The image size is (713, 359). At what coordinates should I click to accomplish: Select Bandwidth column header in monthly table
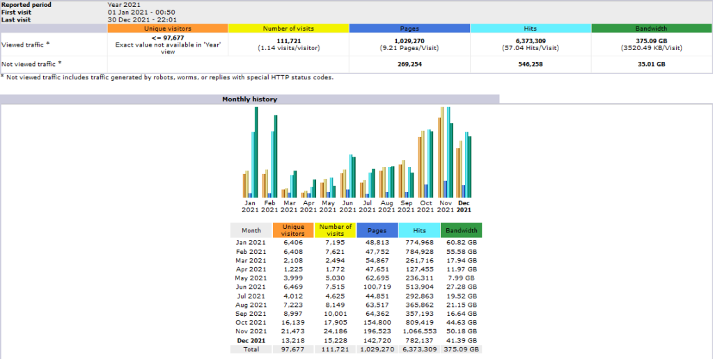[461, 230]
